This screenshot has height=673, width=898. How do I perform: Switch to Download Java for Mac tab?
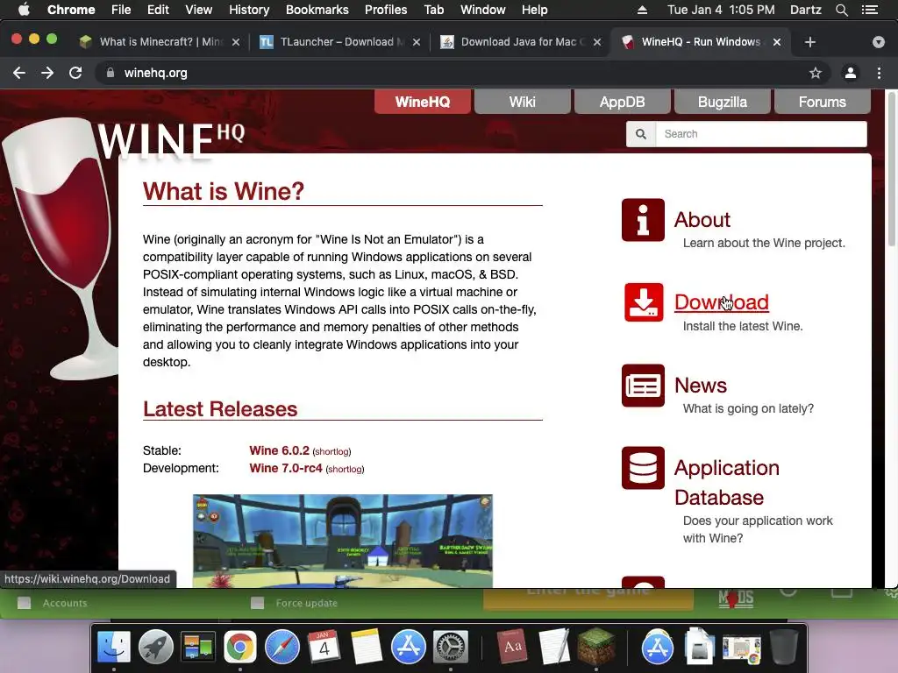[521, 42]
